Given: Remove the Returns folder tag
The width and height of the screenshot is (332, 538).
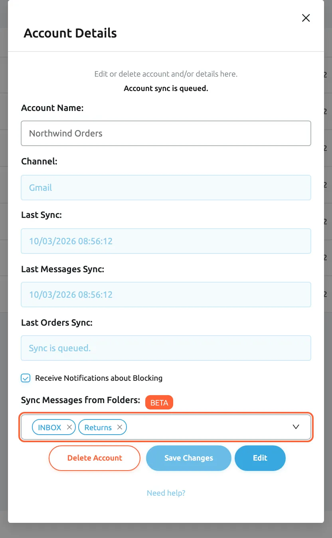Looking at the screenshot, I should point(120,427).
